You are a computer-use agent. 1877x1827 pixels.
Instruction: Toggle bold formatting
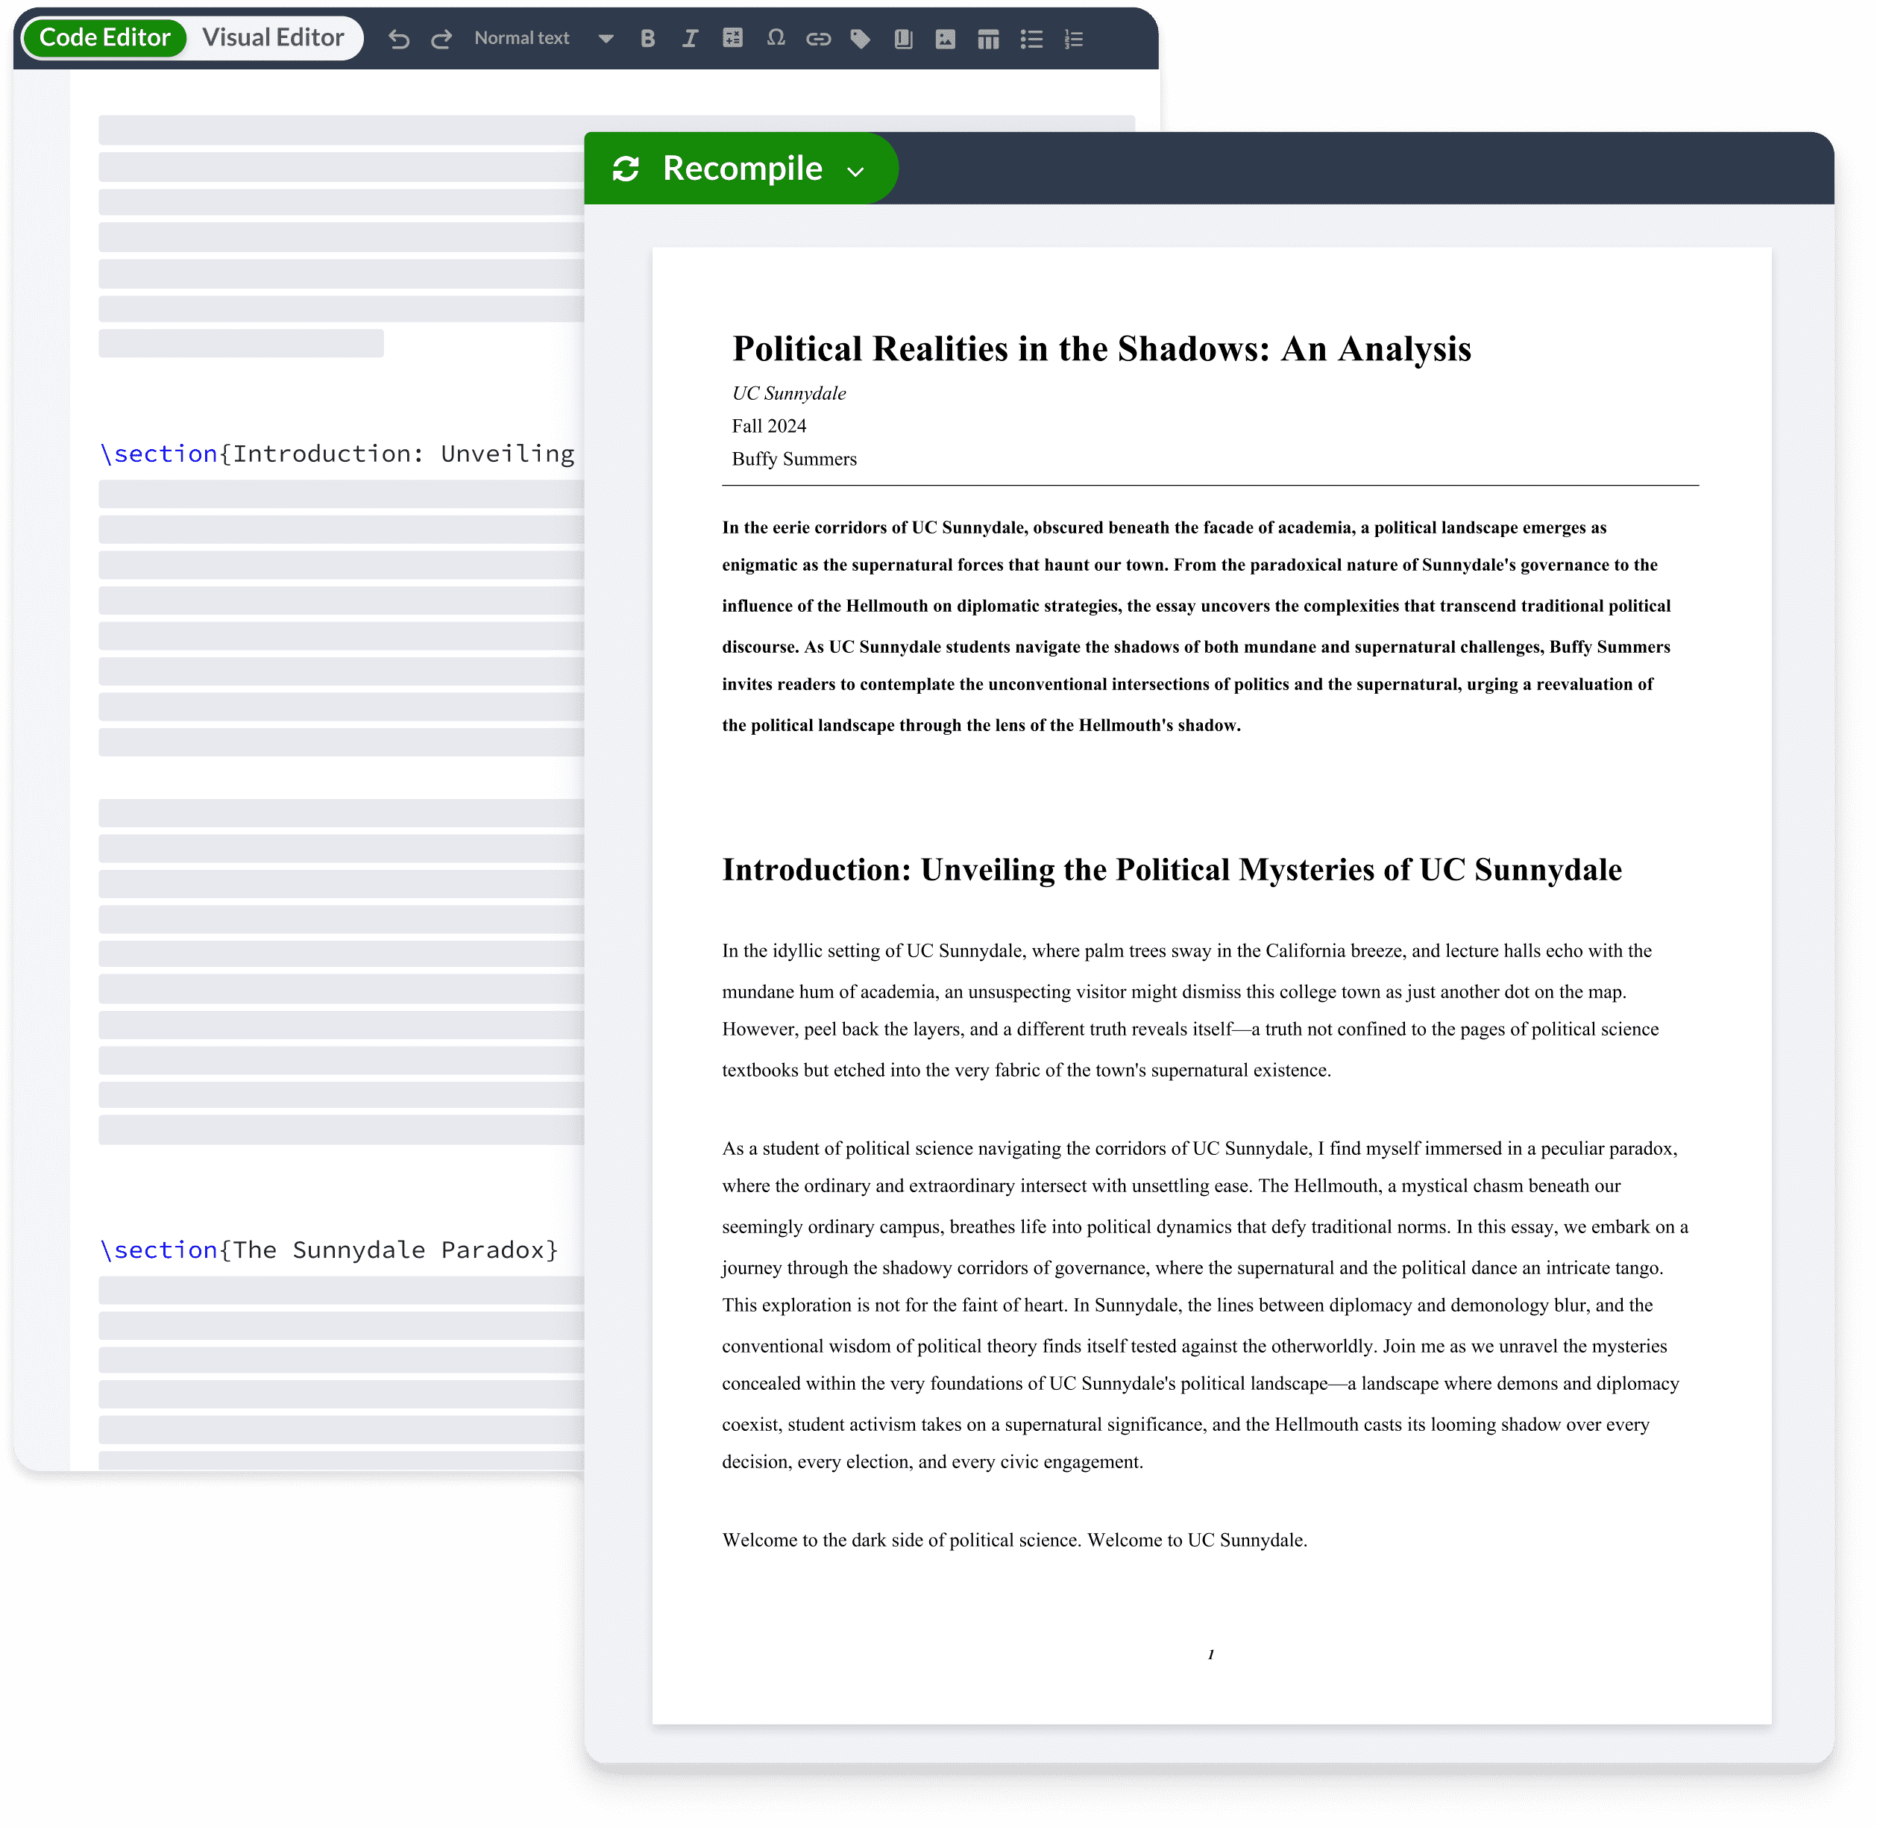[x=647, y=38]
